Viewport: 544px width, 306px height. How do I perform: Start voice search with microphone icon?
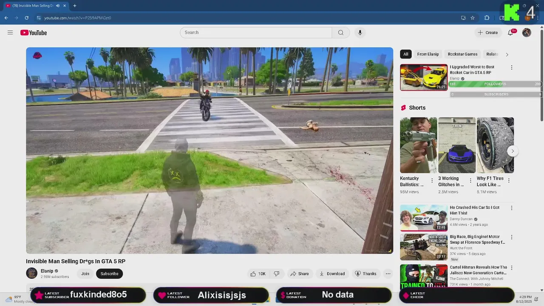click(360, 33)
